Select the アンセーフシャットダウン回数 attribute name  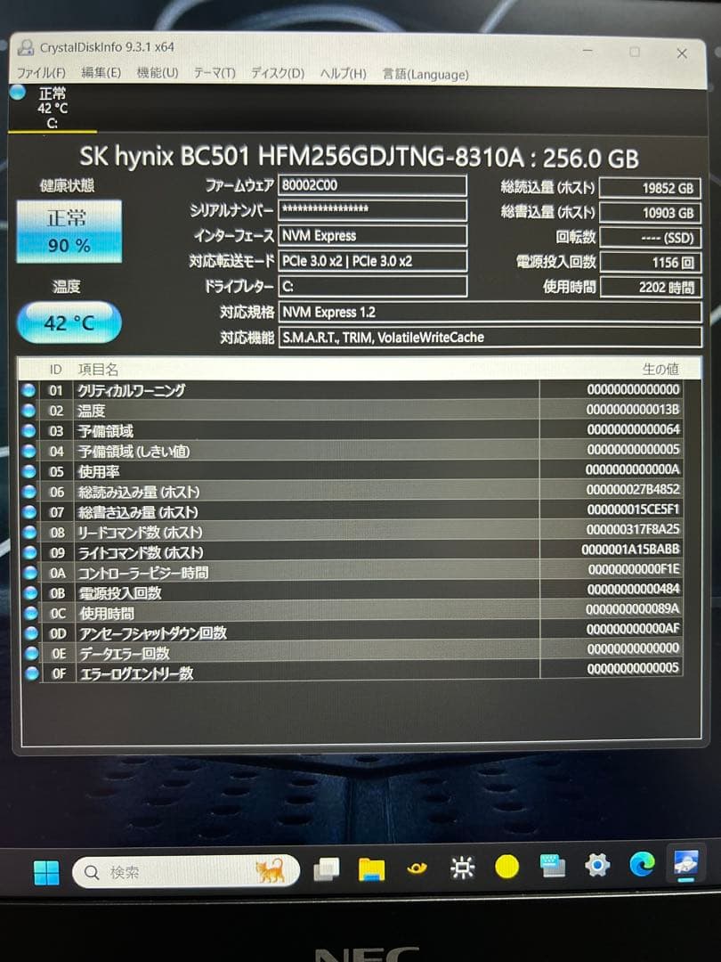click(x=153, y=633)
